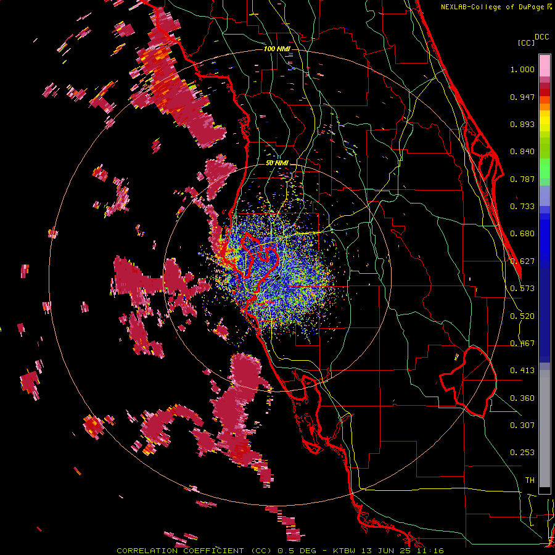The width and height of the screenshot is (555, 555).
Task: Pick the bright green color bar segment
Action: 545,168
